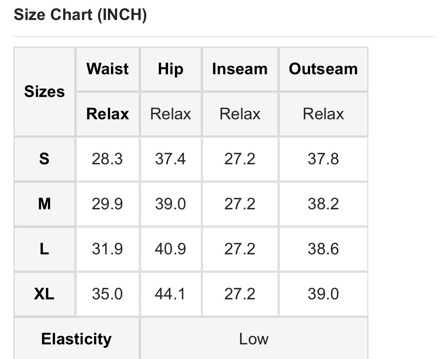Image resolution: width=447 pixels, height=359 pixels.
Task: Click the Waist column header
Action: tap(108, 69)
